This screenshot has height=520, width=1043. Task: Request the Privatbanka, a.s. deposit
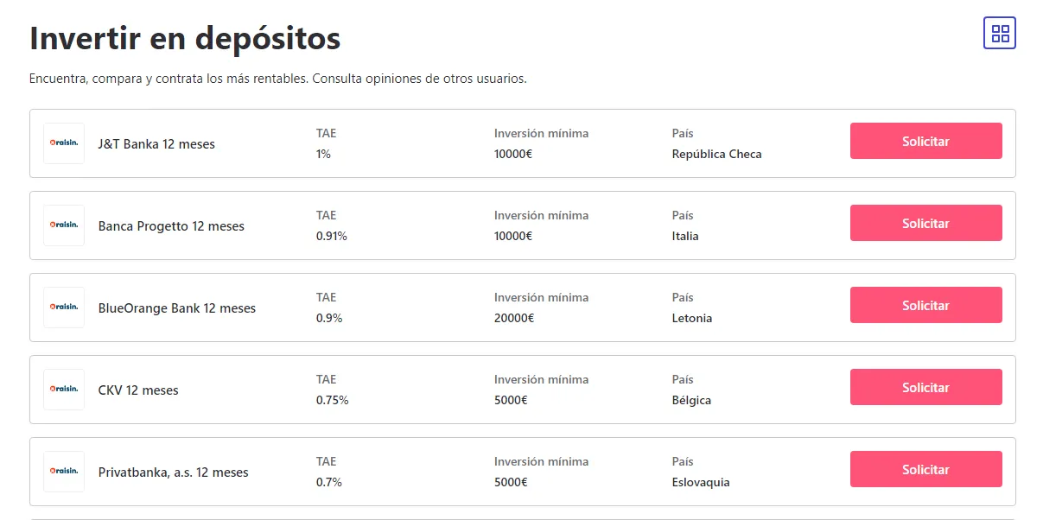(x=925, y=469)
